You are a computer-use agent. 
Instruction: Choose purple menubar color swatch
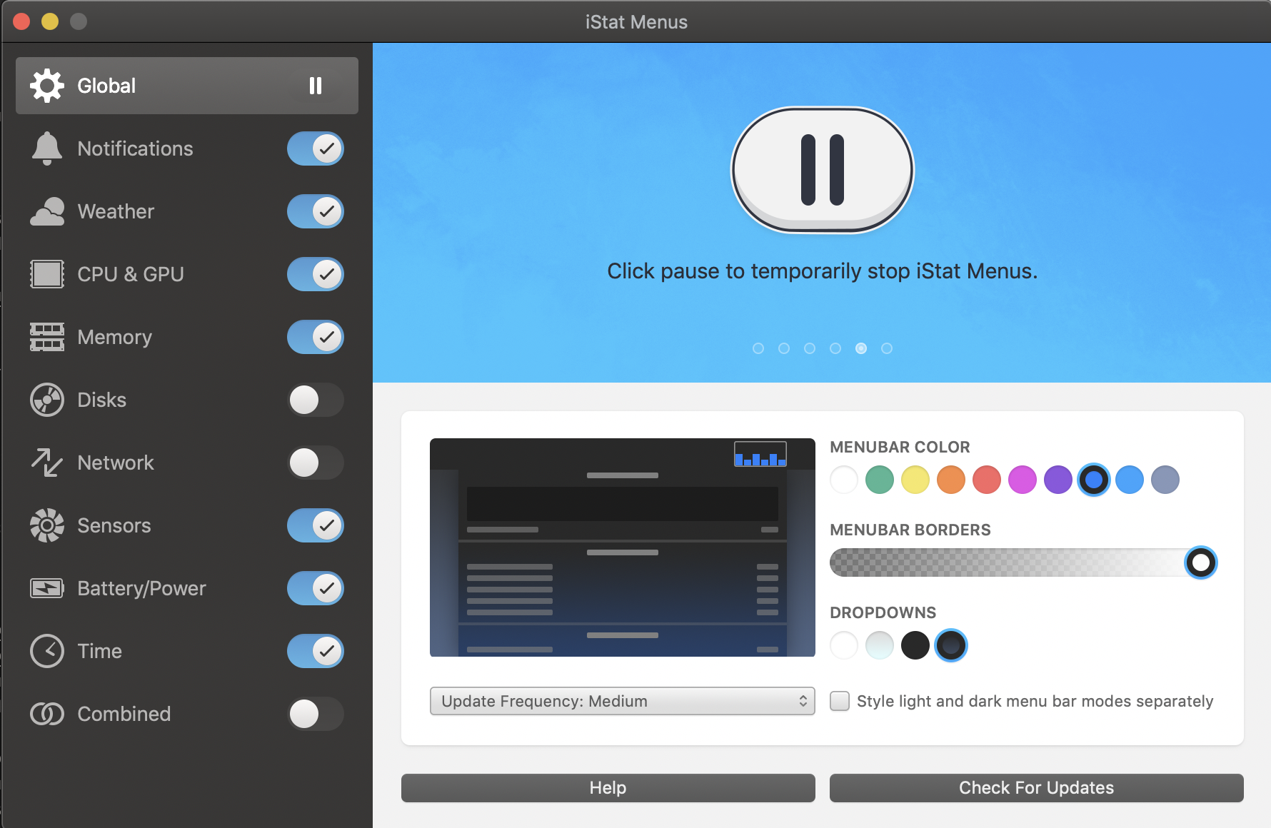coord(1058,480)
